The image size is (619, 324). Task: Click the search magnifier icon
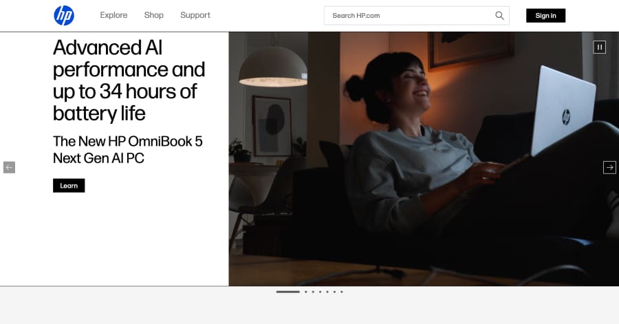499,15
